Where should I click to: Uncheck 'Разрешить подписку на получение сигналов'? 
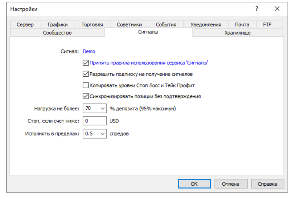[86, 74]
